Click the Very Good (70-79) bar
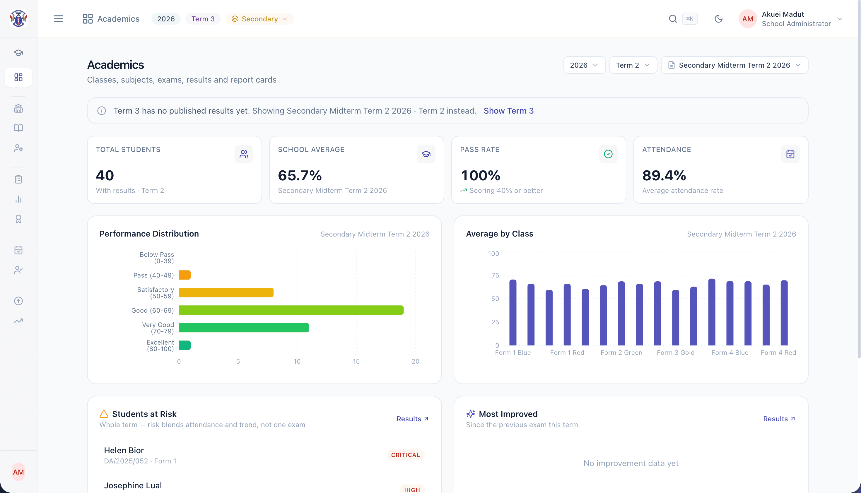 244,328
